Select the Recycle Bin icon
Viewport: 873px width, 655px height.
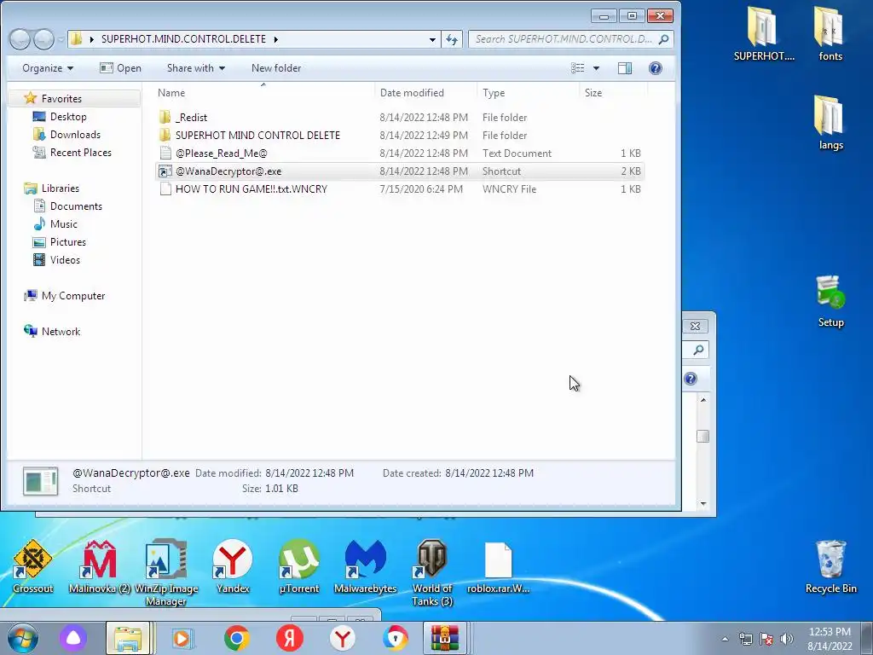pyautogui.click(x=830, y=567)
